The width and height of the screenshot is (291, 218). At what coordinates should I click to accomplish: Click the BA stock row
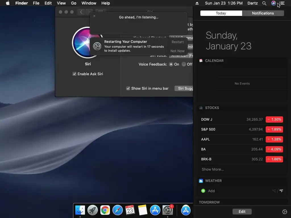click(242, 149)
